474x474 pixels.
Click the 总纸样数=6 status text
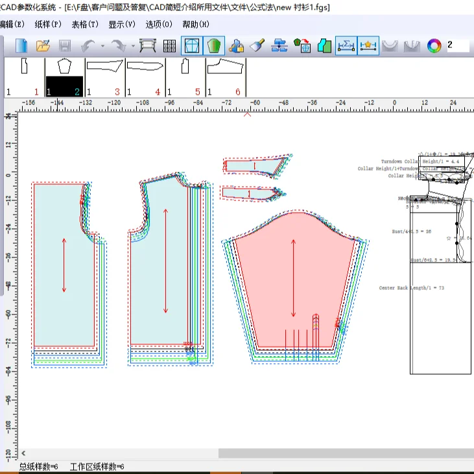pos(38,466)
